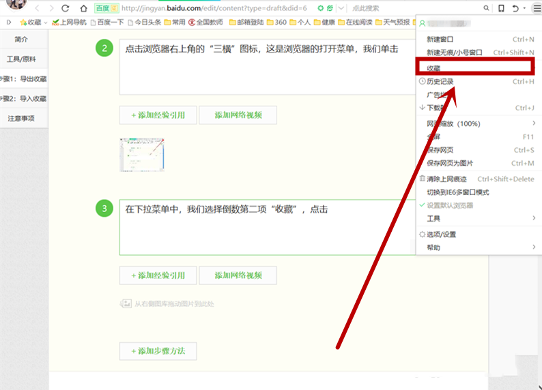The width and height of the screenshot is (542, 390).
Task: Click the search magnifier icon
Action: pos(486,8)
